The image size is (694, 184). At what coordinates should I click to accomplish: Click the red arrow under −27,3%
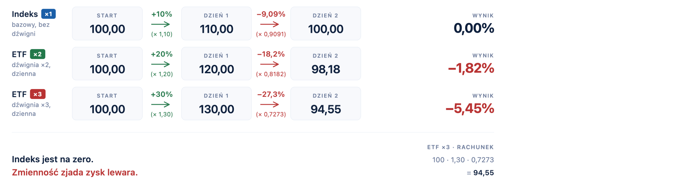(269, 104)
